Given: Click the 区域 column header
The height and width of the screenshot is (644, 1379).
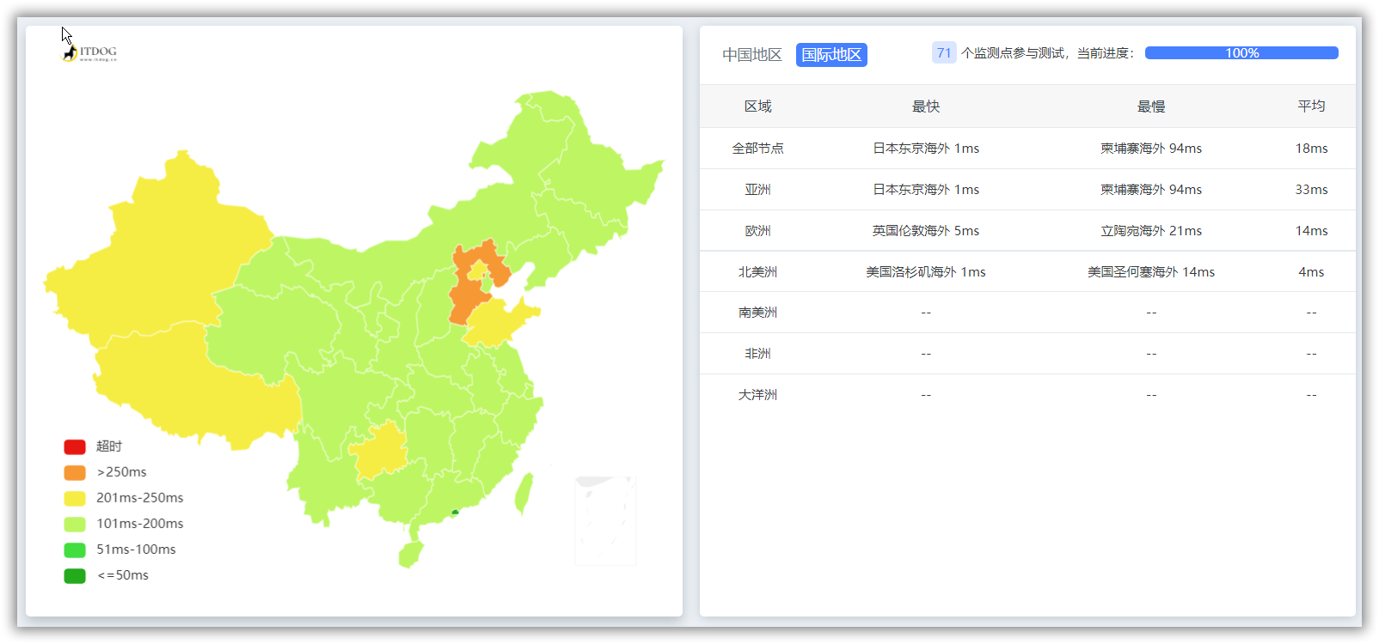Looking at the screenshot, I should click(757, 106).
